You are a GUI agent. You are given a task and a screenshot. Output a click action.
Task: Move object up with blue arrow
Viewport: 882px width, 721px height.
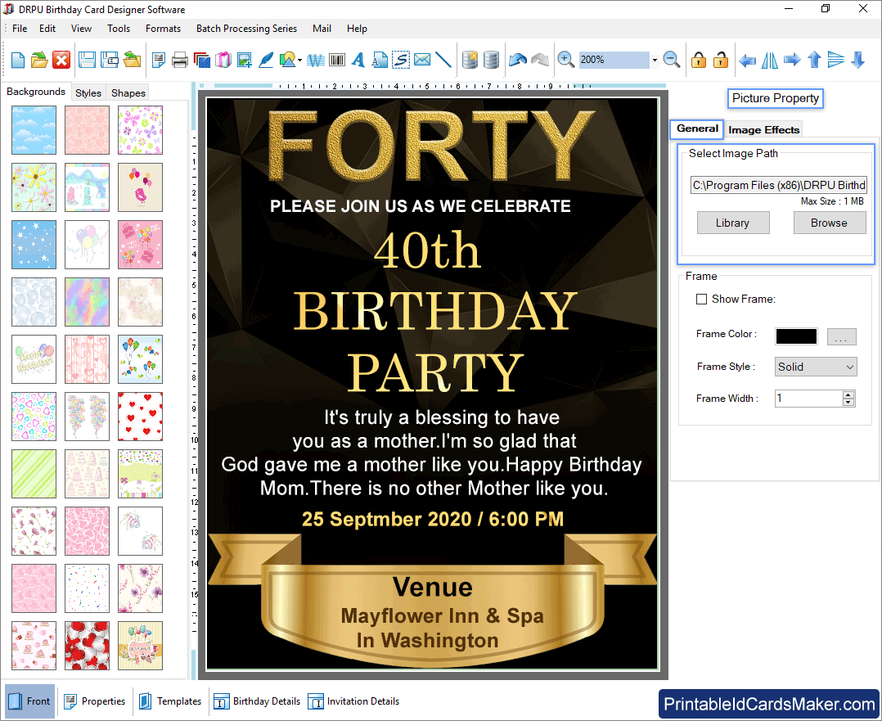(815, 60)
